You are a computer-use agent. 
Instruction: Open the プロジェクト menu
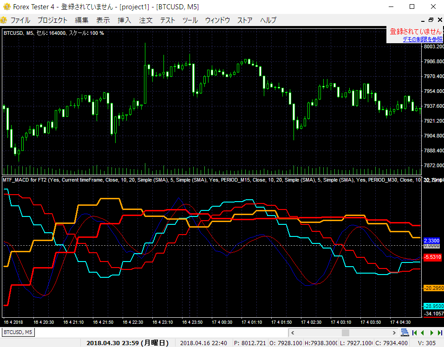52,20
